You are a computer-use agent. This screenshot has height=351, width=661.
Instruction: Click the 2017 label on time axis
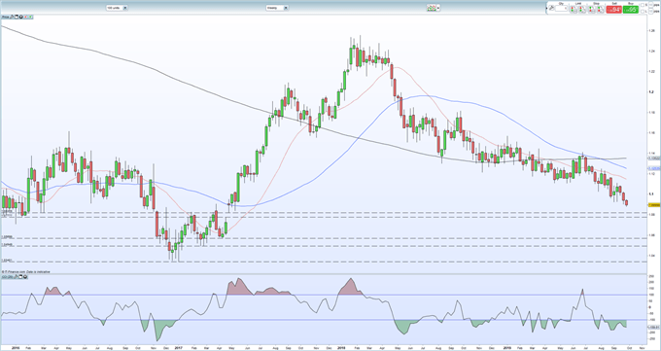point(178,348)
